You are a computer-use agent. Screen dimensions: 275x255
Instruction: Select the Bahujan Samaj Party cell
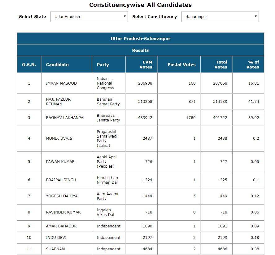click(x=108, y=102)
